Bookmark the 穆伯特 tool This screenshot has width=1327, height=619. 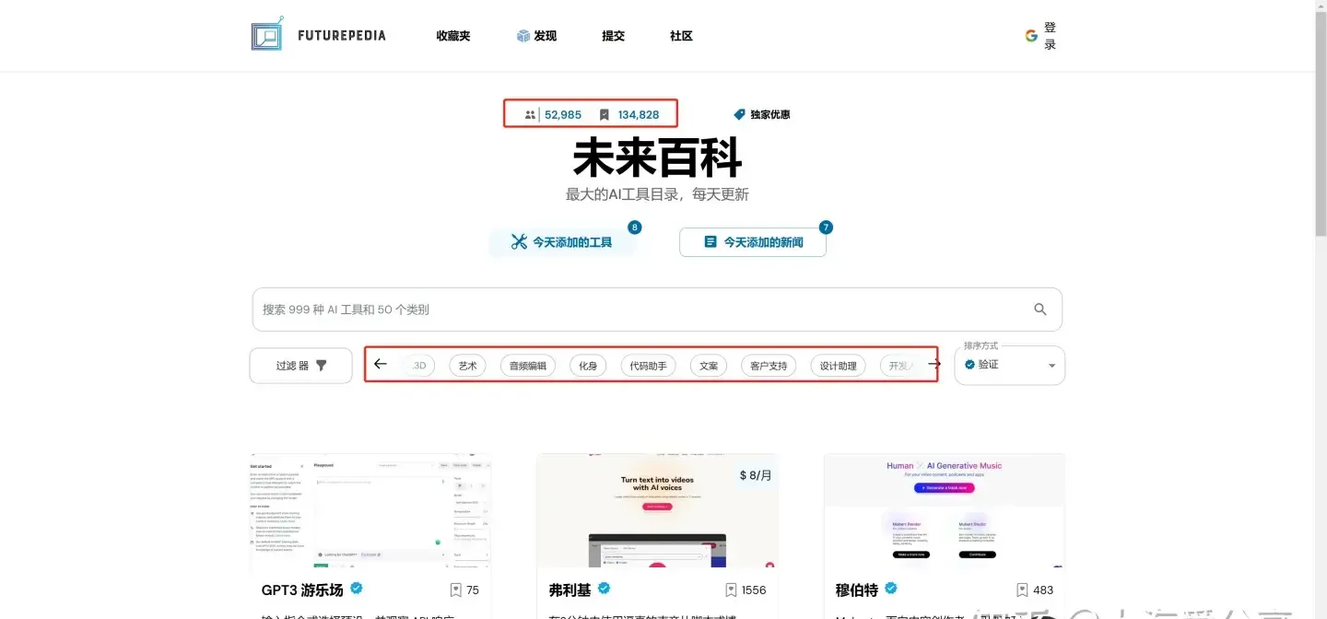click(1022, 590)
